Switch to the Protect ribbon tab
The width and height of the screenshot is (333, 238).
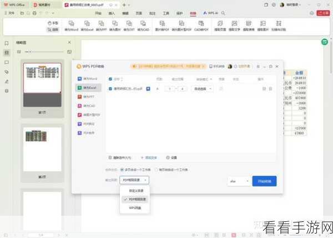179,13
